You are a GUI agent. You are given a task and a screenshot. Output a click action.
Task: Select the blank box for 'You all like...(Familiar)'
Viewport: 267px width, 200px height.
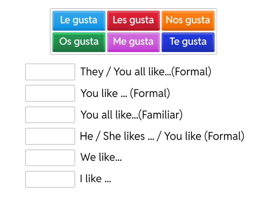point(50,115)
